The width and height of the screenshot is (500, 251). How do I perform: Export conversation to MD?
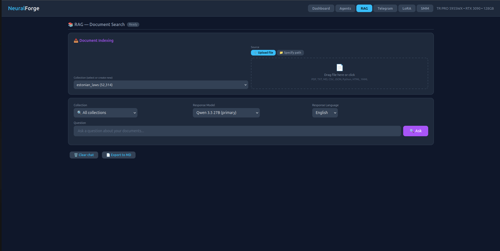click(119, 155)
